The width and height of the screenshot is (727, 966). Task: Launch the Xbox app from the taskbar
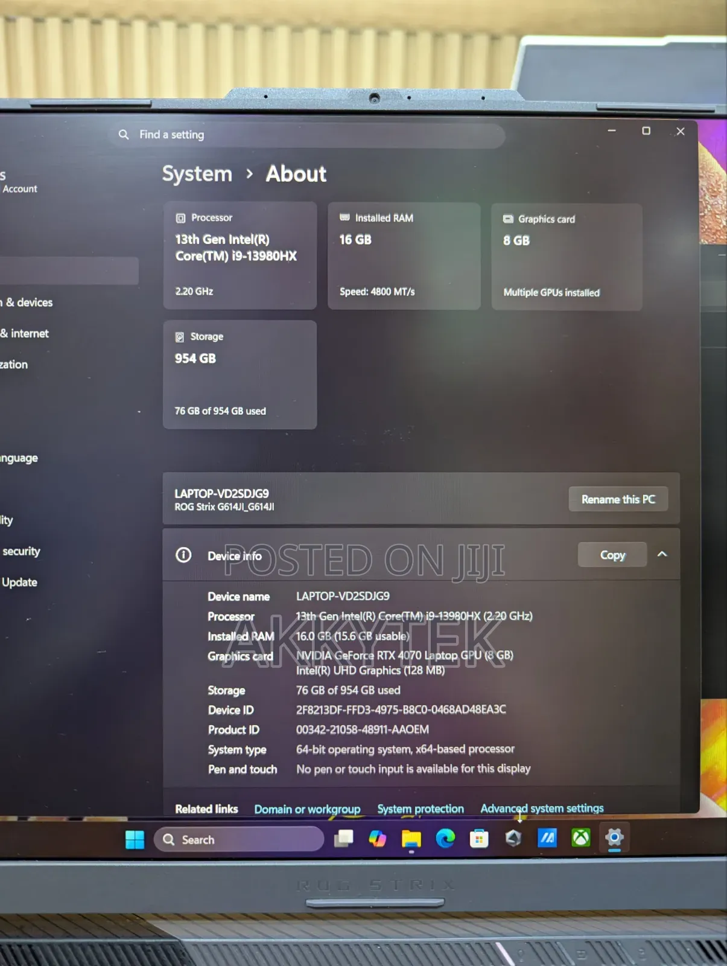pos(581,837)
